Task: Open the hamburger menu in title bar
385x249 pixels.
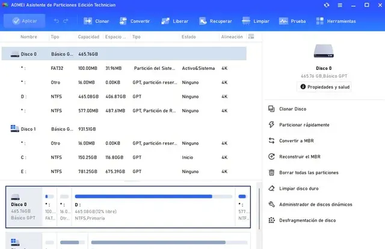Action: [340, 5]
